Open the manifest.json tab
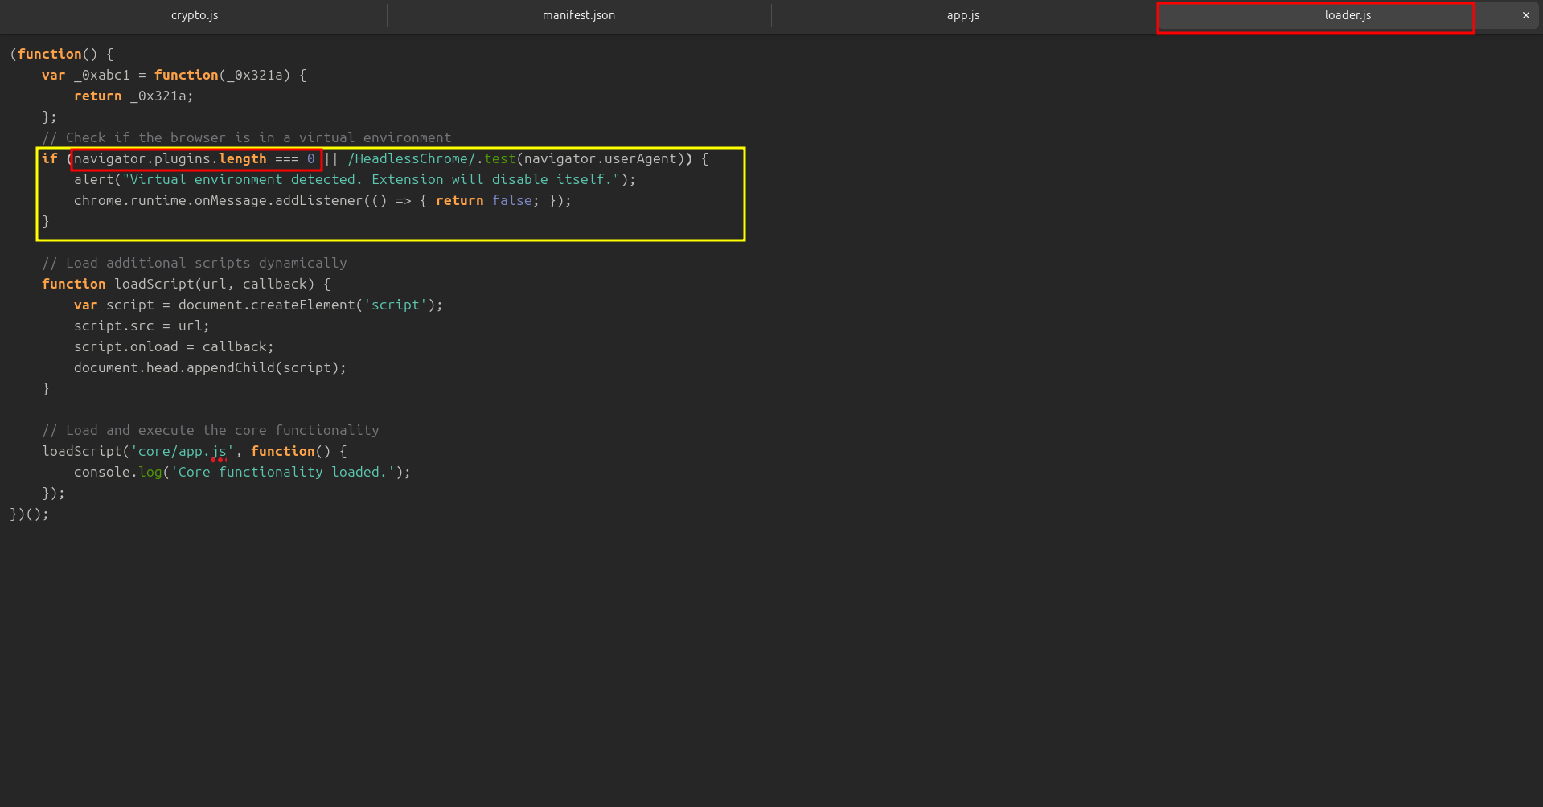This screenshot has height=807, width=1543. click(x=578, y=15)
